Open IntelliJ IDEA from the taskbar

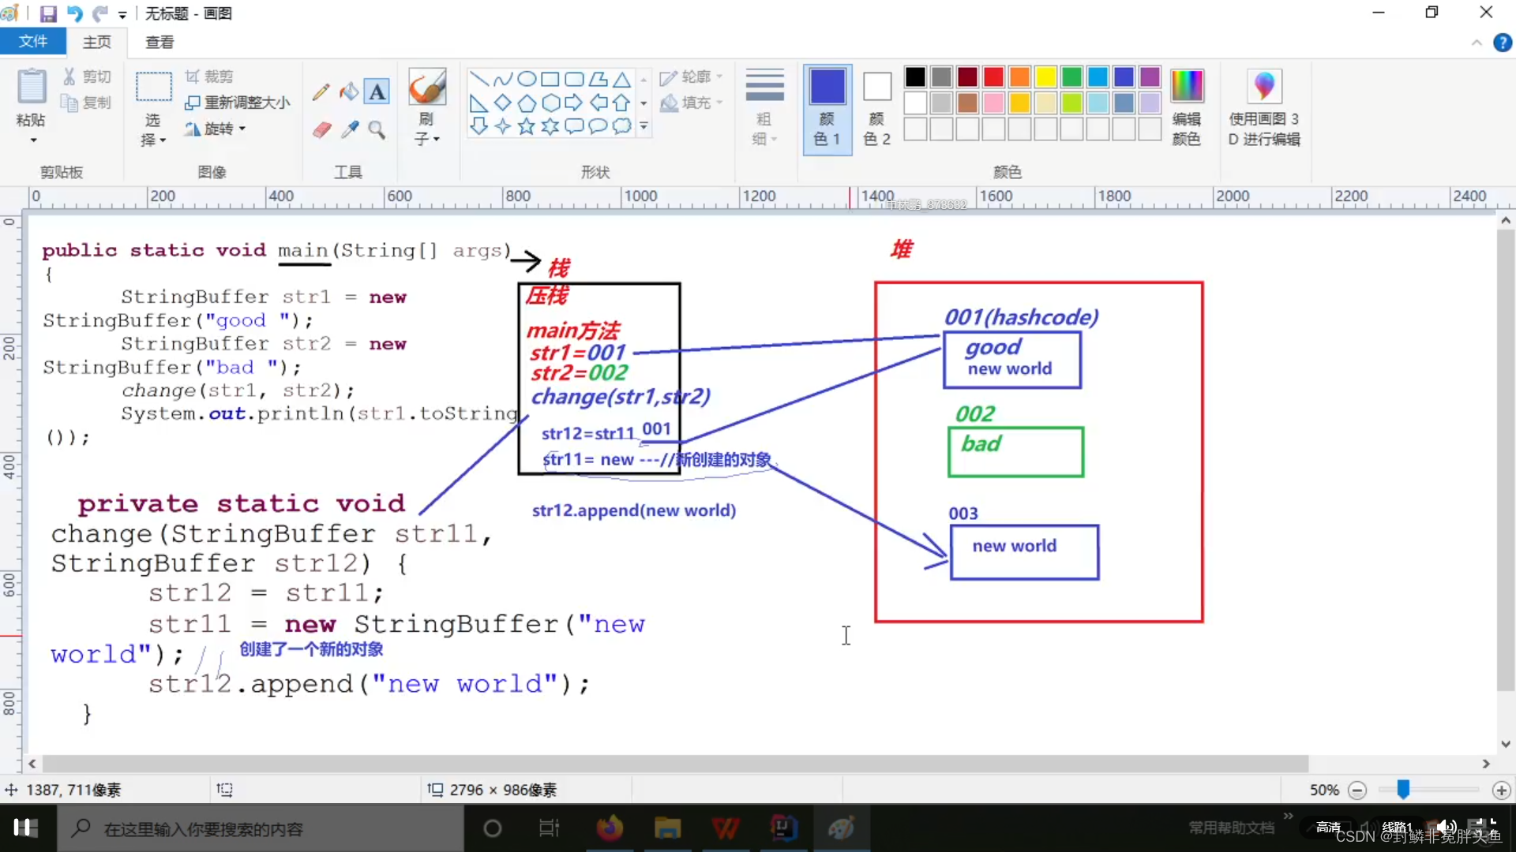(784, 828)
